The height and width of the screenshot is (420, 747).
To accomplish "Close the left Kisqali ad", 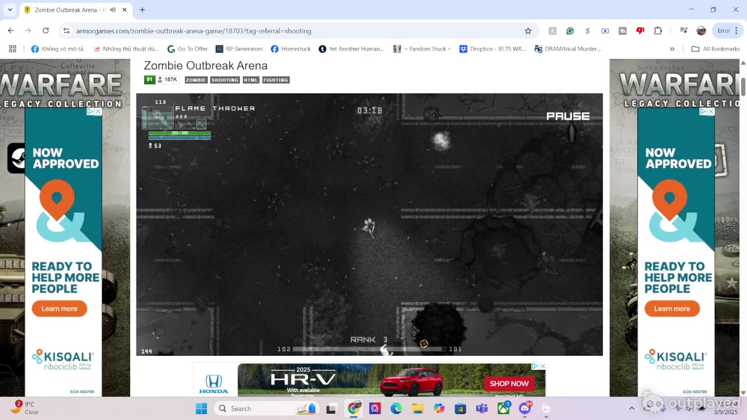I will (x=98, y=111).
